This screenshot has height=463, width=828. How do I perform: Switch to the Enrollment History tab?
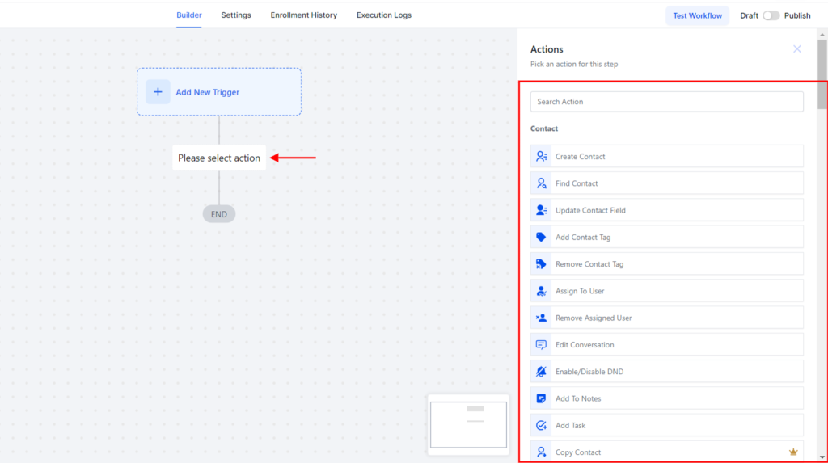tap(304, 15)
